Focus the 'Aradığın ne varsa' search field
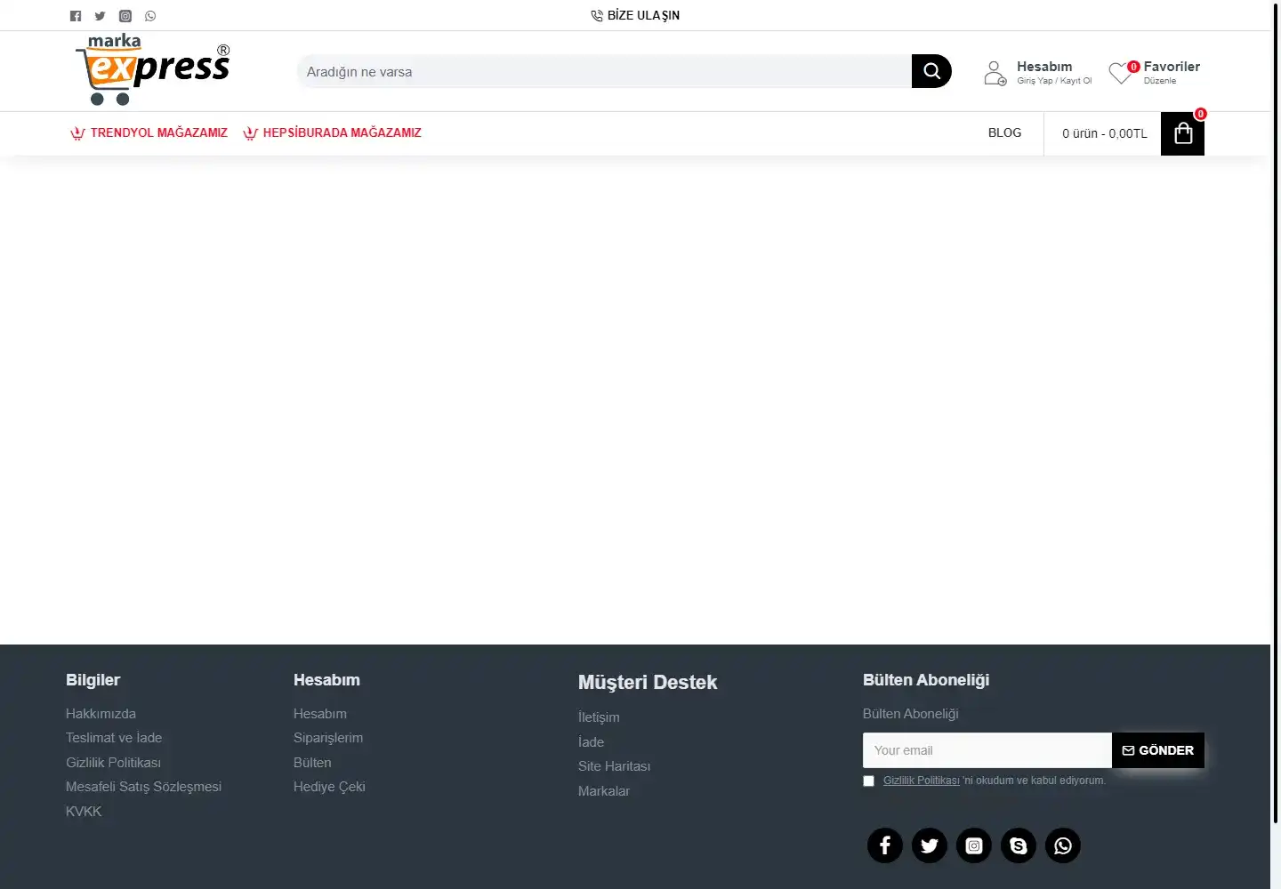The height and width of the screenshot is (889, 1281). coord(604,71)
